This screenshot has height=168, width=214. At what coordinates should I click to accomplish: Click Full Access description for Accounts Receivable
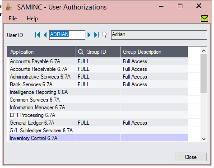point(135,69)
